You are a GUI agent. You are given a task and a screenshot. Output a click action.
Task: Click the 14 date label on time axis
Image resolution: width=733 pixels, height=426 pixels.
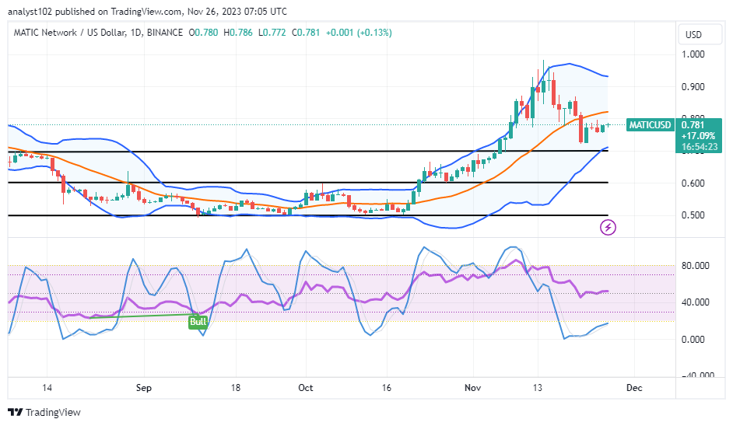47,388
